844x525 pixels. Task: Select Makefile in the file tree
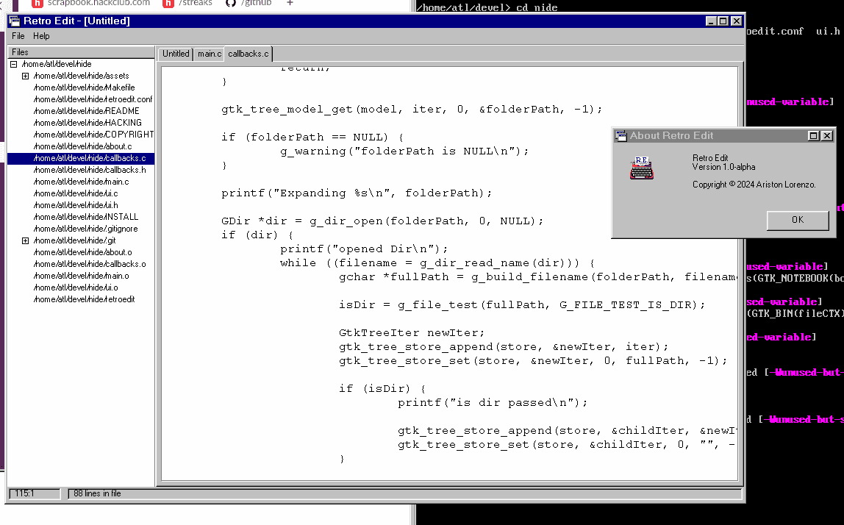84,87
